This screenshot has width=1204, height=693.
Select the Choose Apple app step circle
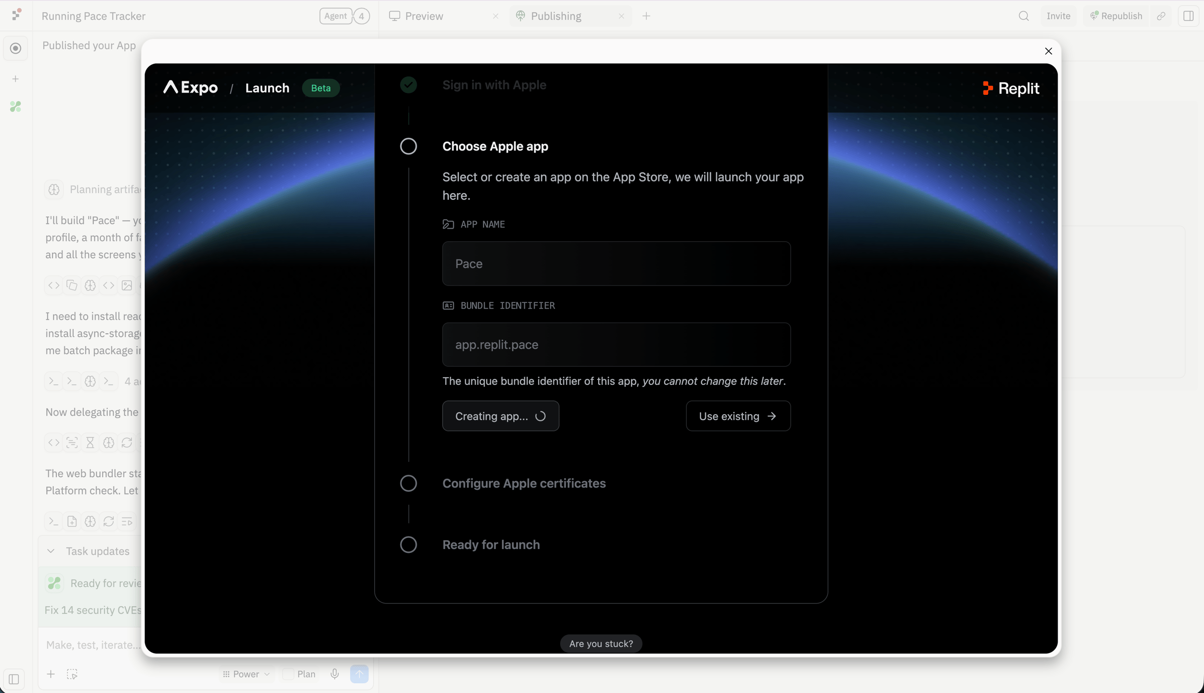[408, 146]
